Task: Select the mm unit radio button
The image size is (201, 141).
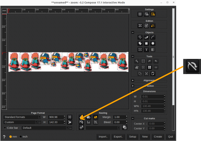Action: [11, 137]
